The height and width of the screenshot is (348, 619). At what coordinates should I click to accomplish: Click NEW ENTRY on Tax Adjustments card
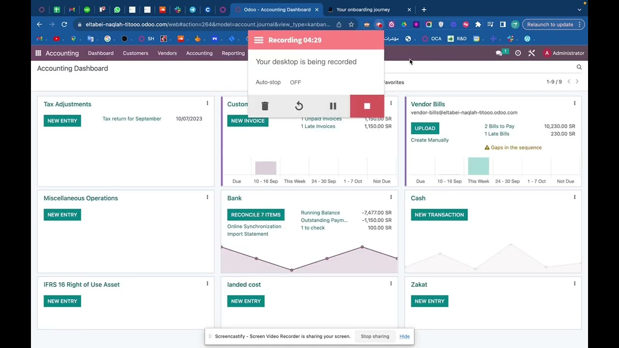pos(62,121)
